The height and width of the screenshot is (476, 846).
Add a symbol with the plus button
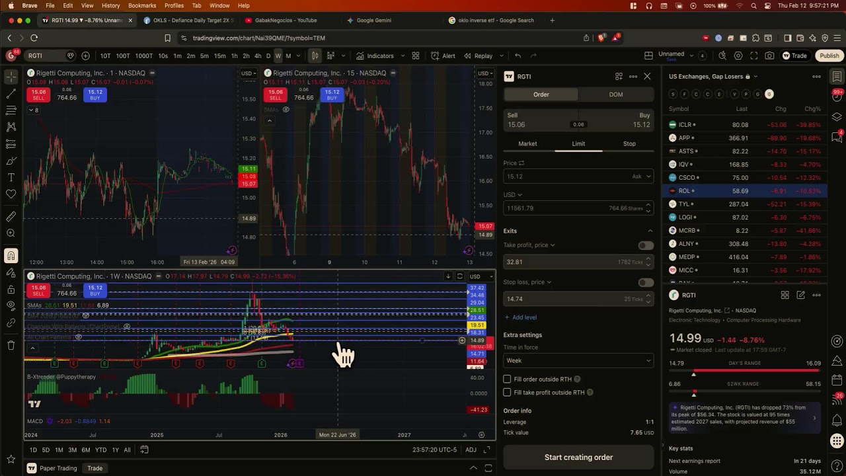85,56
